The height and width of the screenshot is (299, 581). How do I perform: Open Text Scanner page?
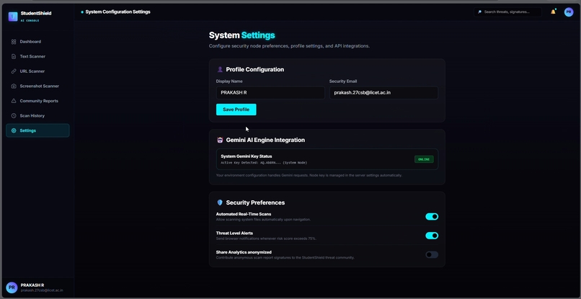coord(37,57)
